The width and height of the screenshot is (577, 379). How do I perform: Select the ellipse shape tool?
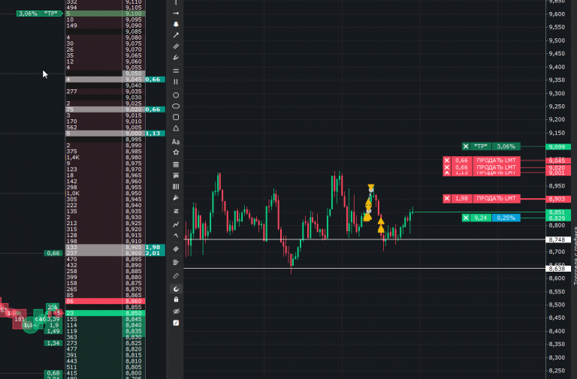(x=176, y=107)
